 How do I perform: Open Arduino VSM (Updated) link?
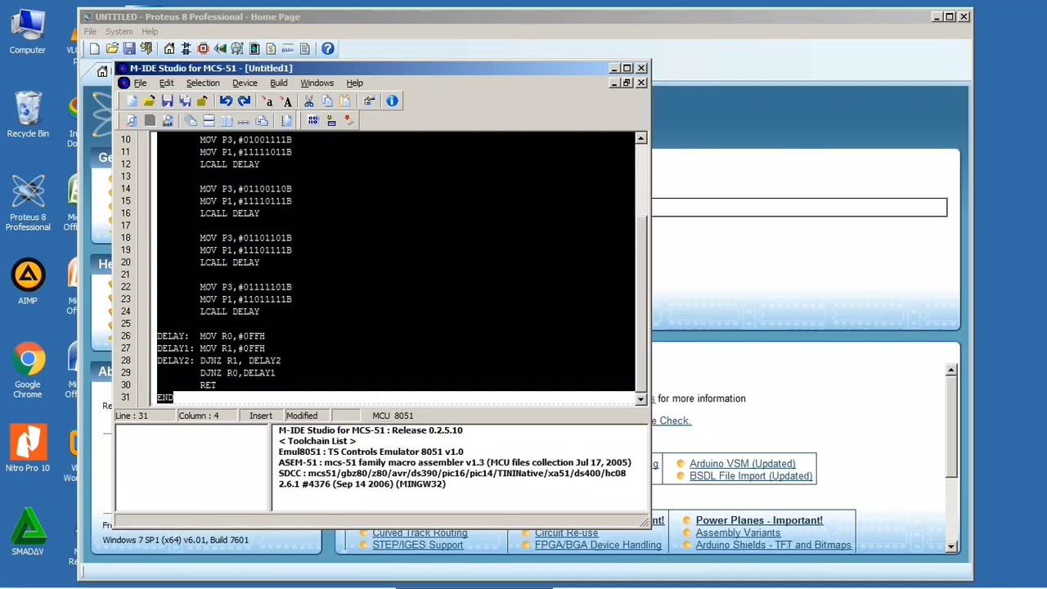742,464
